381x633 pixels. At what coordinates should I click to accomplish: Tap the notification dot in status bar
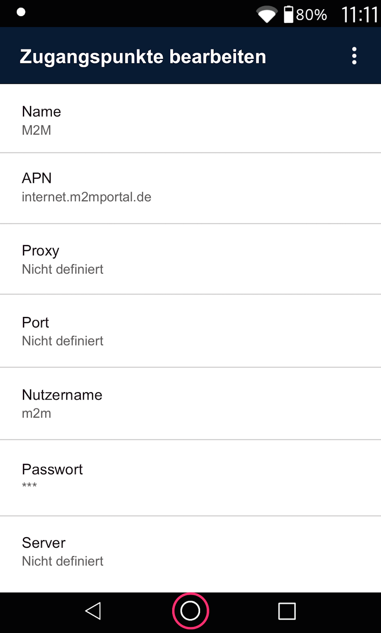pyautogui.click(x=21, y=12)
